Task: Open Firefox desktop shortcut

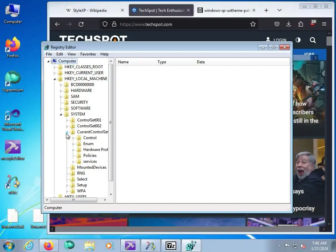Action: click(13, 47)
